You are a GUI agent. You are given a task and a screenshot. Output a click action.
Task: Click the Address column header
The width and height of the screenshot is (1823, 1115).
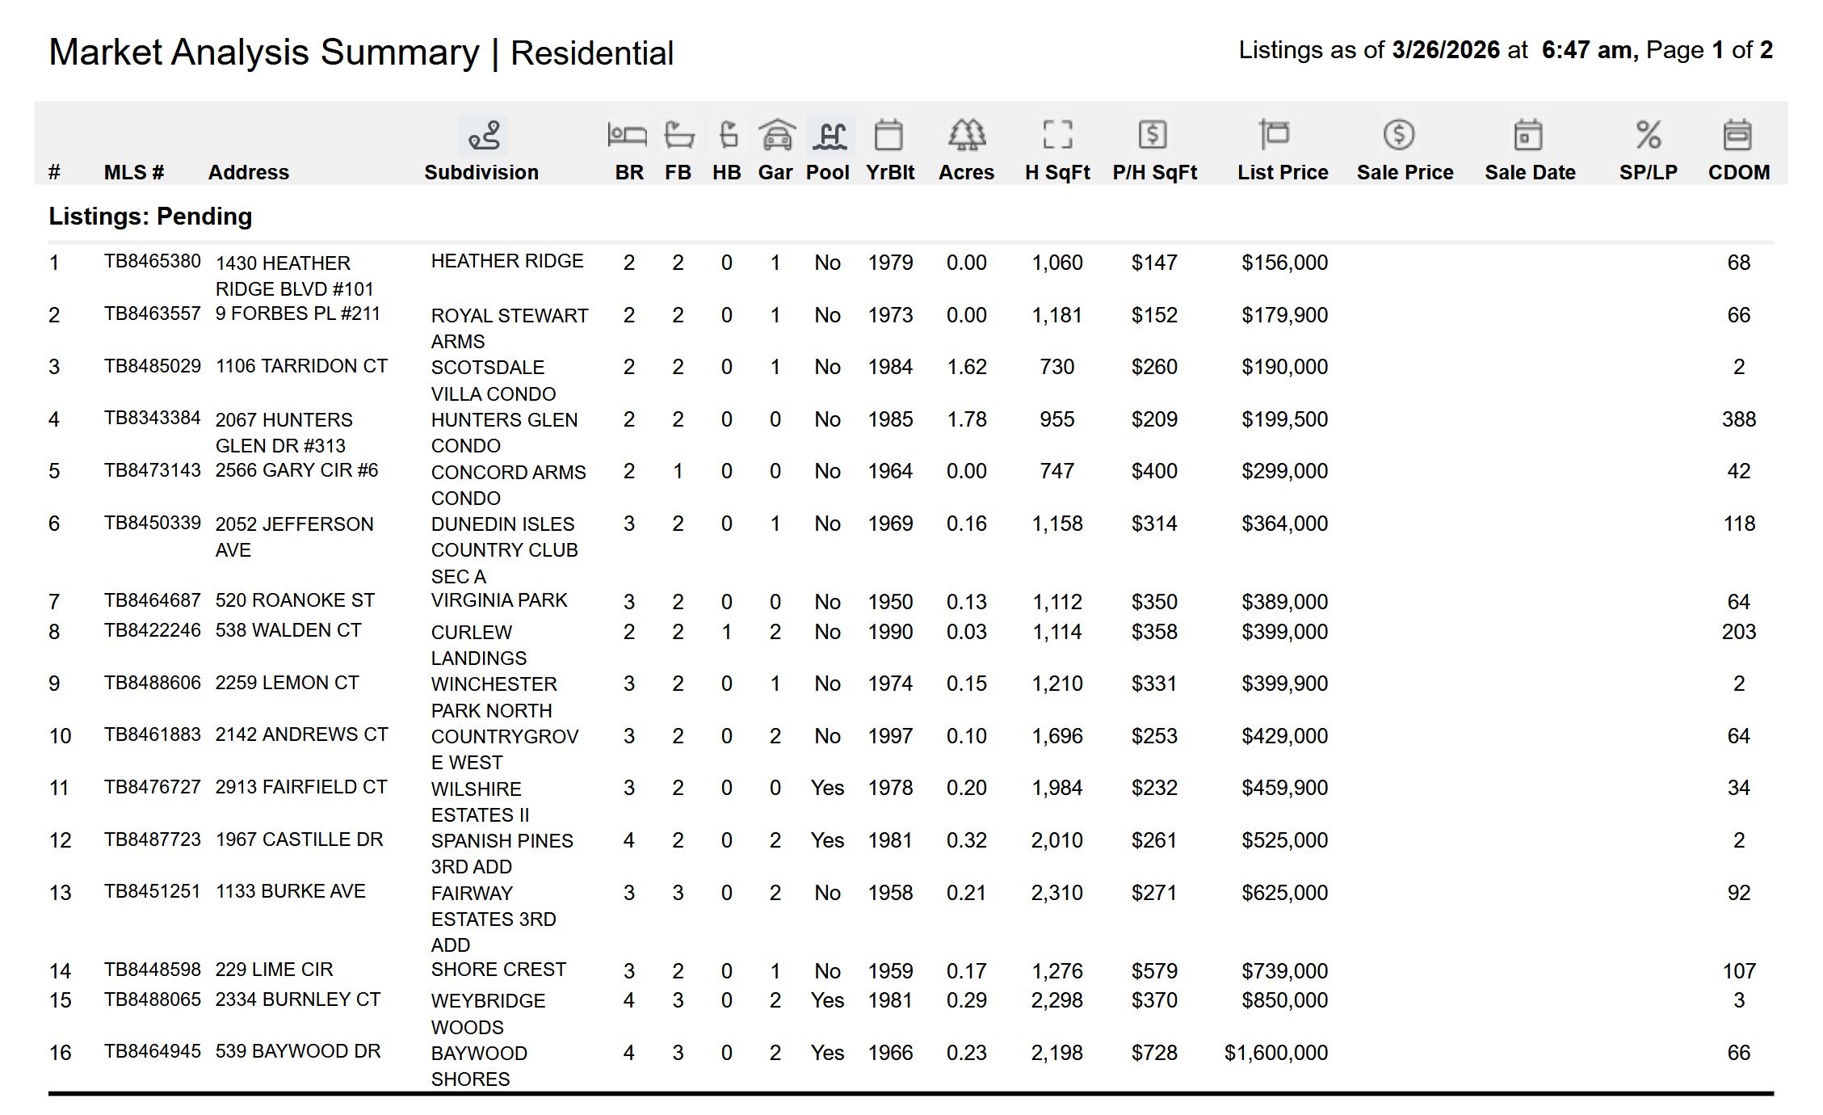248,172
